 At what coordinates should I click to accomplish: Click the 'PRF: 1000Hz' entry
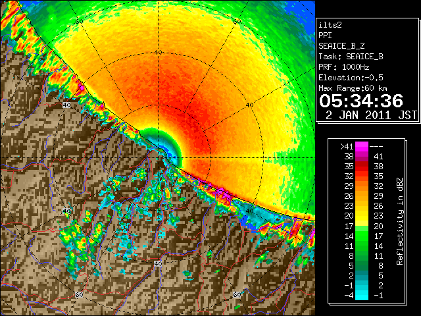pos(344,67)
